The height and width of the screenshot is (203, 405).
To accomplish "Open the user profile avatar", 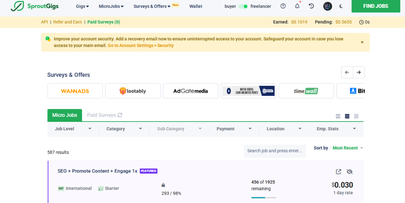I will [327, 6].
